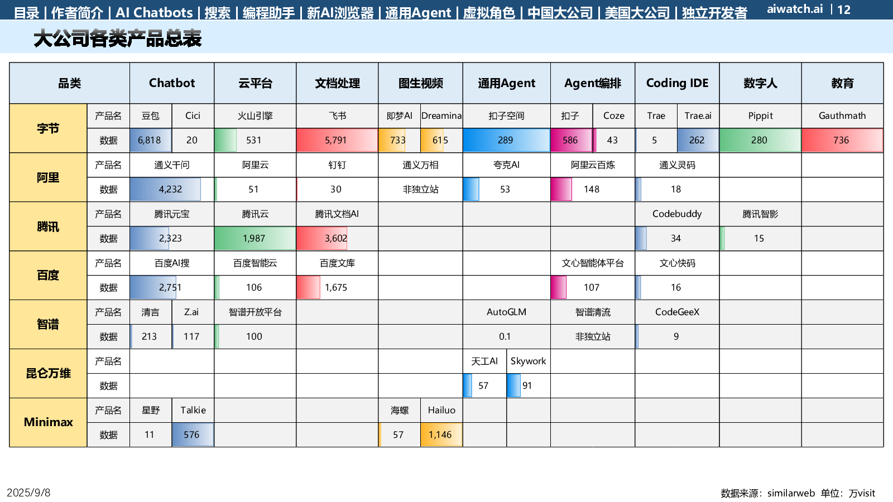Click the Gauthmath value 736 cell

[842, 140]
